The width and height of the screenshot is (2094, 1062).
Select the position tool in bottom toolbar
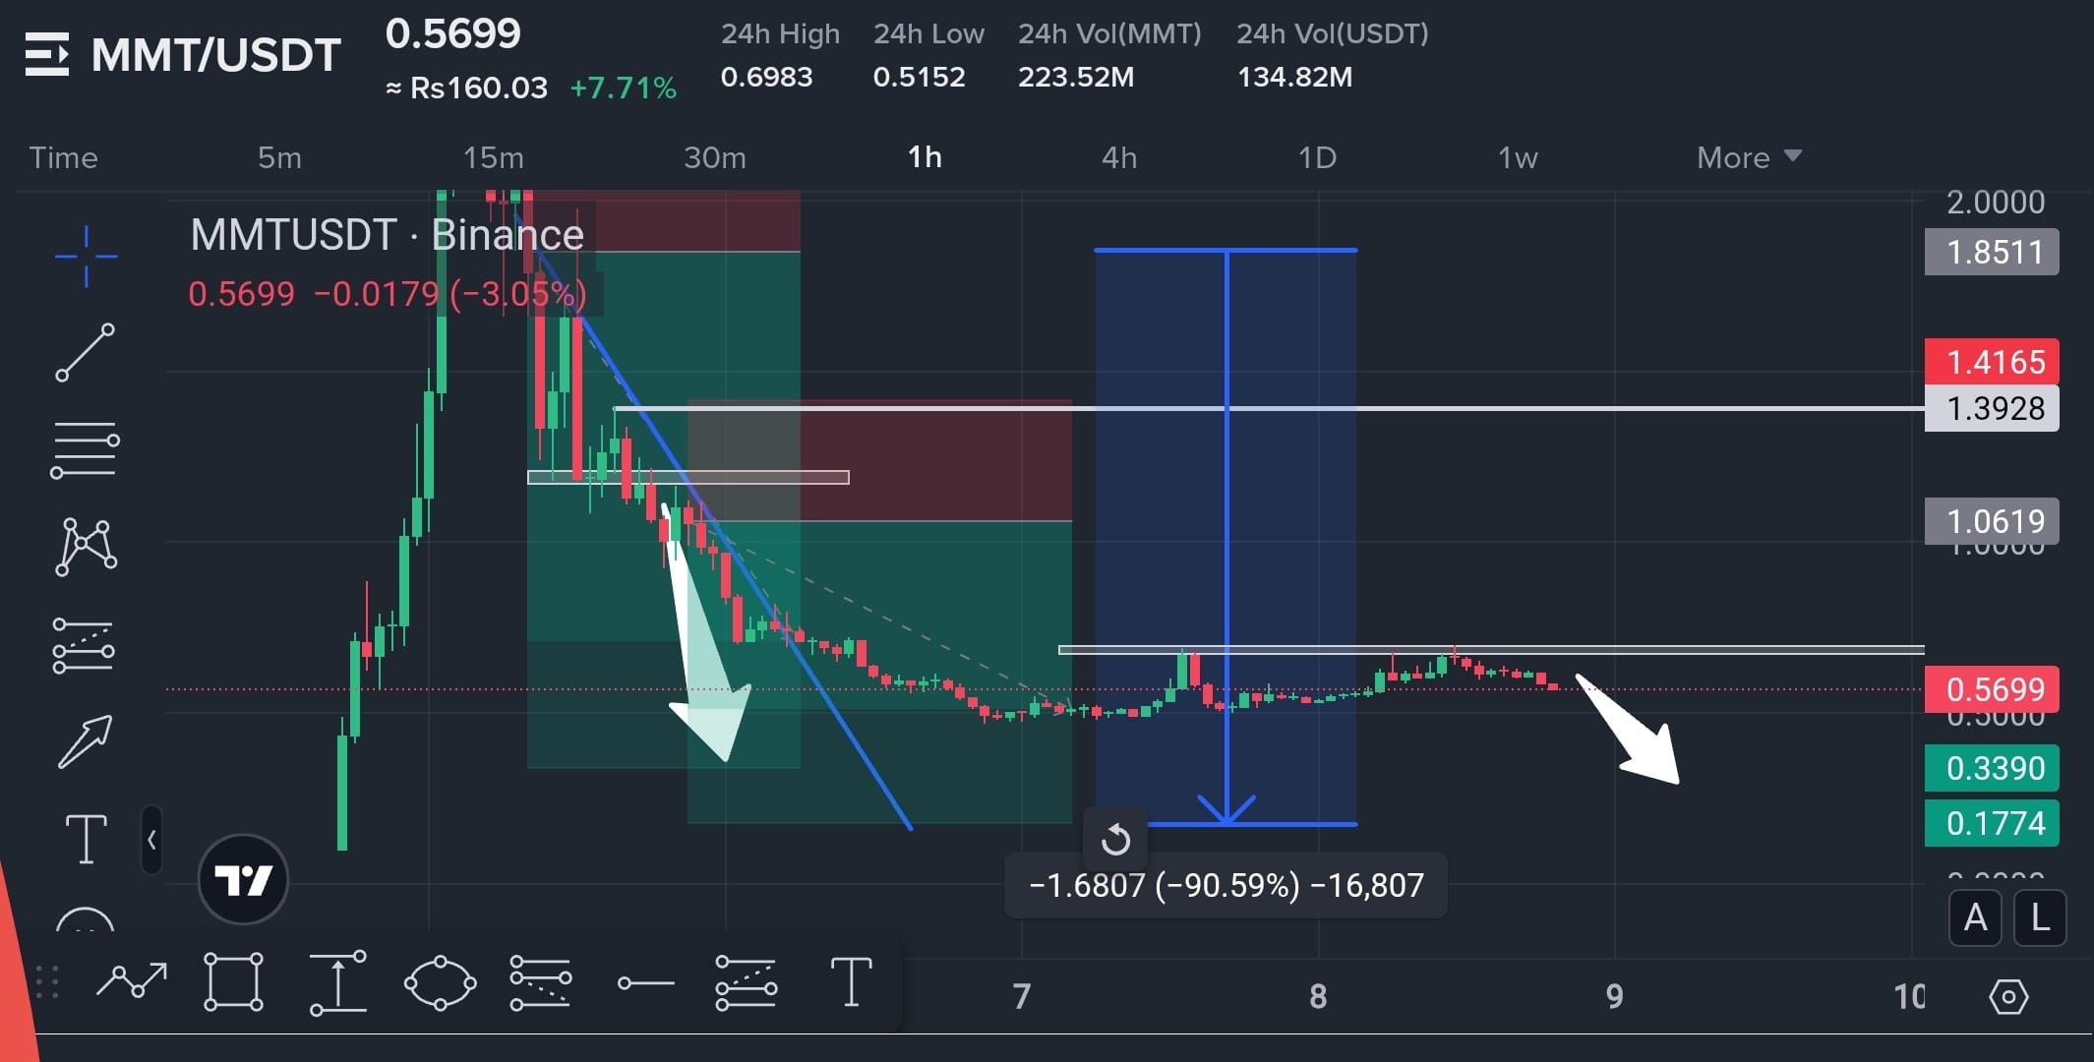746,983
